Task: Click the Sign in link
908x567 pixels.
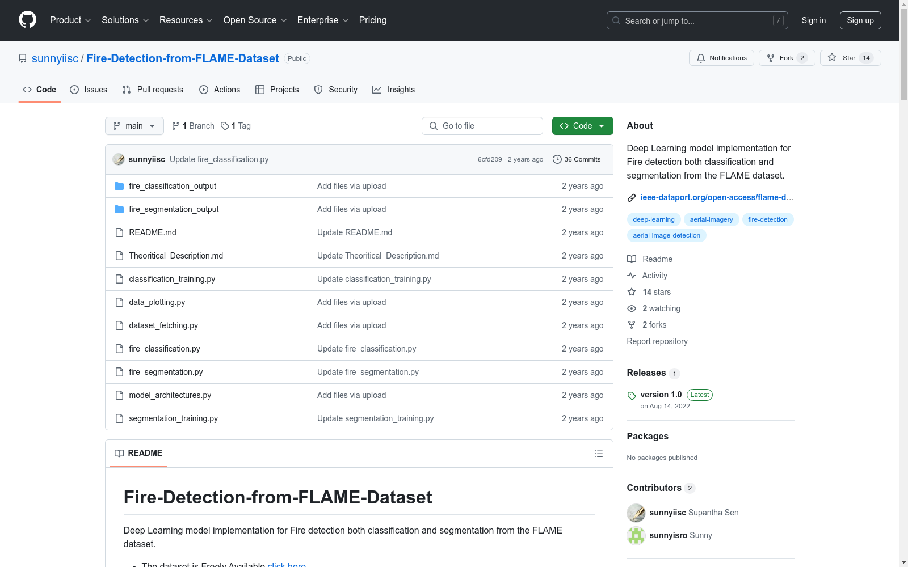Action: [x=814, y=20]
